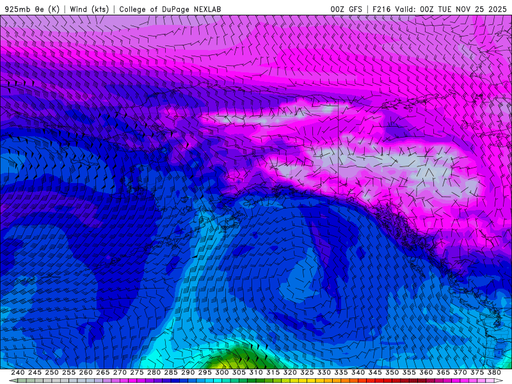
Task: Select the 320 legend value
Action: (290, 372)
